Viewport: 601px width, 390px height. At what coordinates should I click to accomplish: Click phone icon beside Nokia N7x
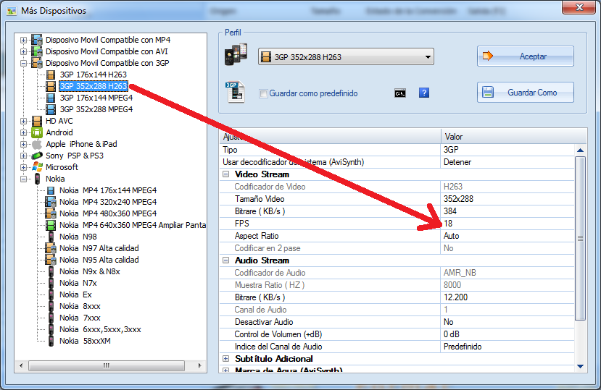point(51,283)
